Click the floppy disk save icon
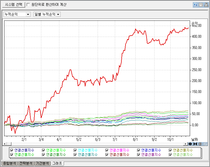 coord(200,5)
